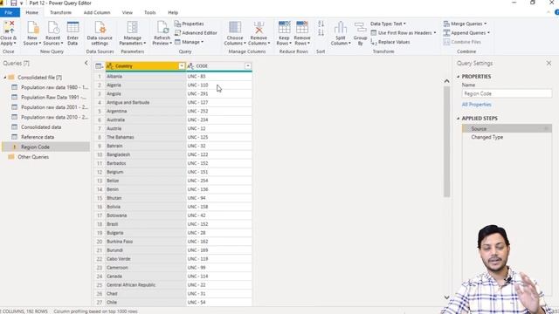Viewport: 559px width, 314px height.
Task: Collapse the Consolidated file folder
Action: coord(5,78)
